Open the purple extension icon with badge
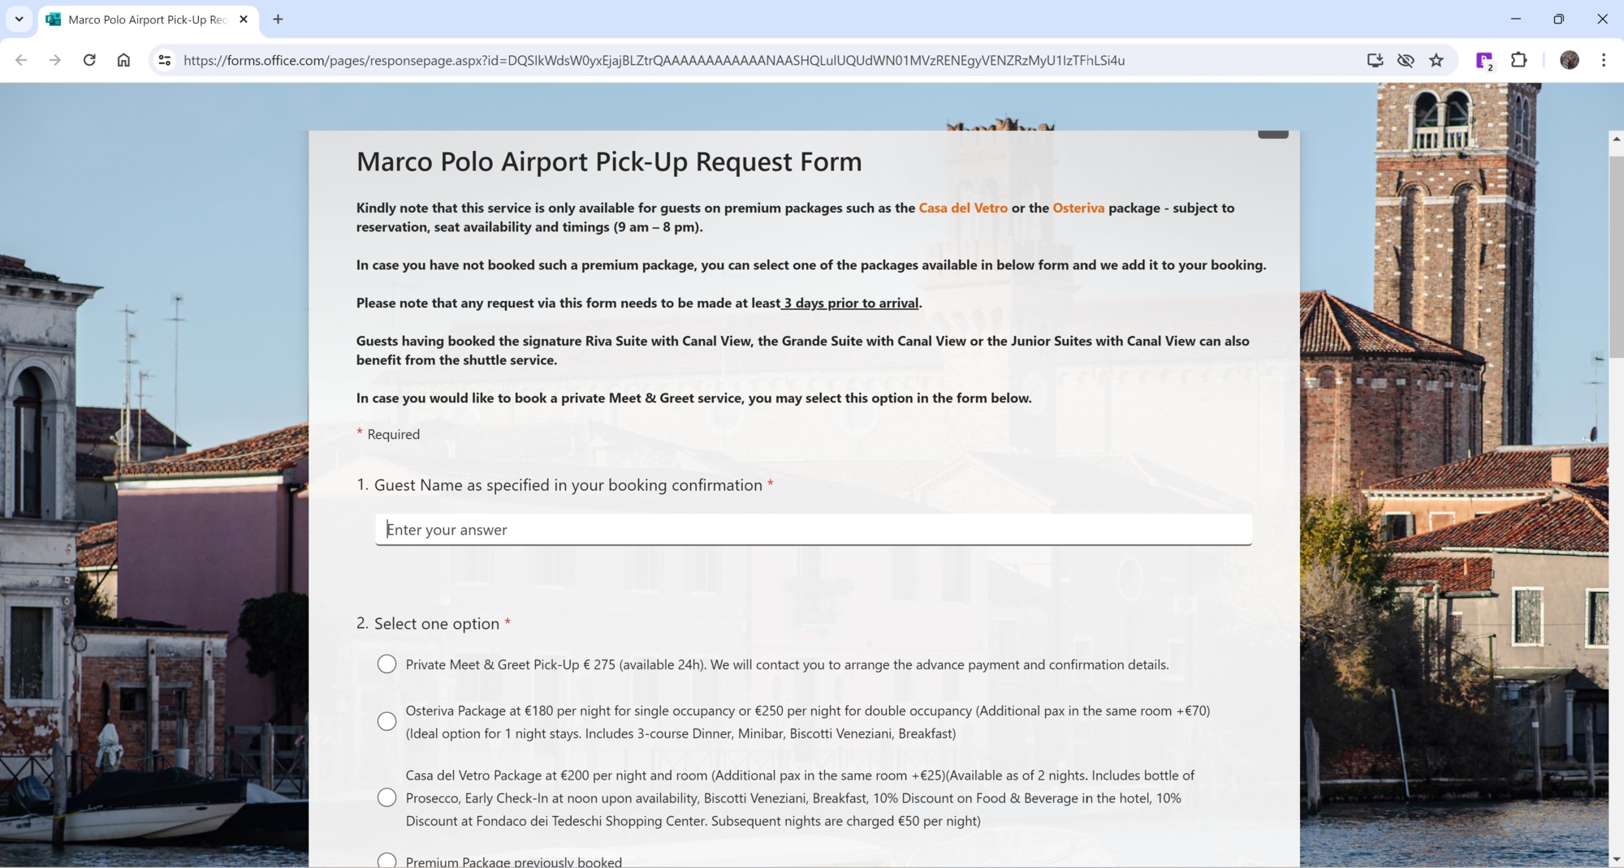 1484,61
